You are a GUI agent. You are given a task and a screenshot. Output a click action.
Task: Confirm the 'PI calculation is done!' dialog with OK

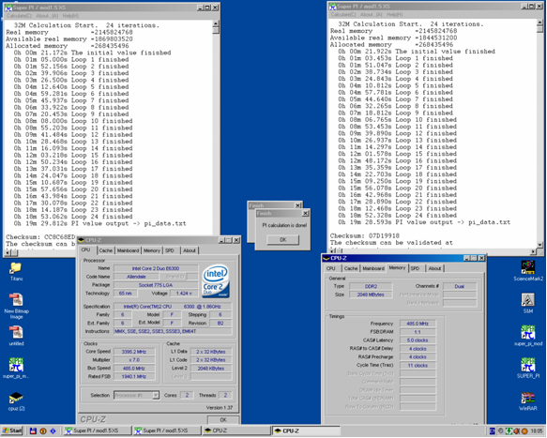pos(283,239)
